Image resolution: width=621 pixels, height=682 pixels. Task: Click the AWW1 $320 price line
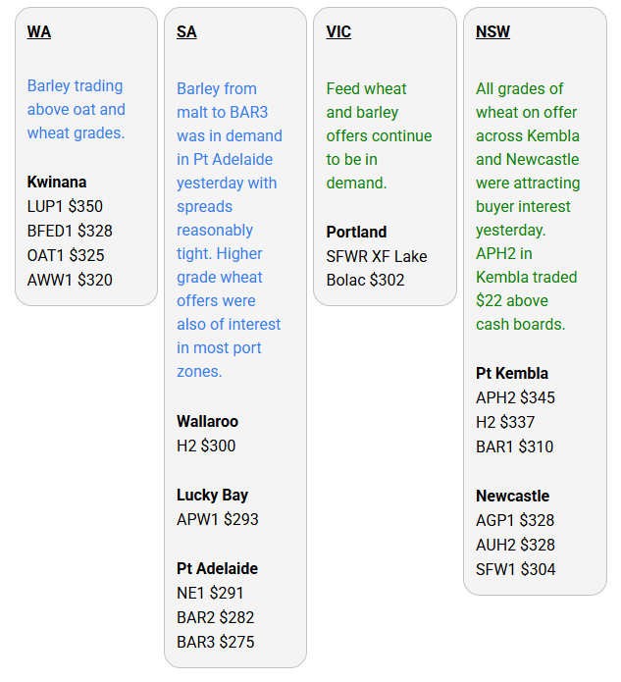[70, 280]
